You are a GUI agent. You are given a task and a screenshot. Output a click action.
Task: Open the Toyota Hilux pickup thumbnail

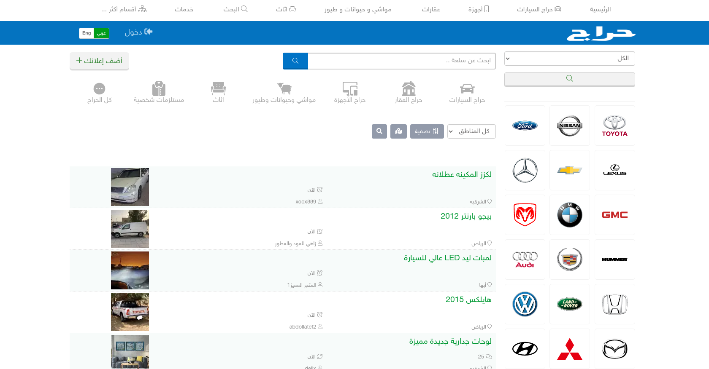(130, 312)
